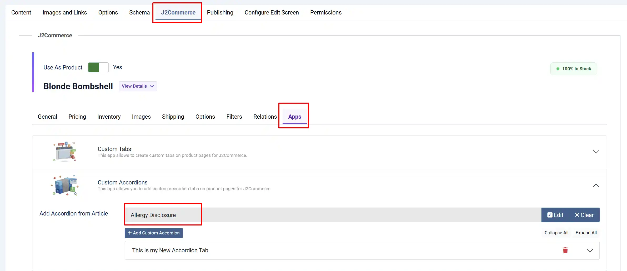Select the General product tab
Screen dimensions: 627x271
point(47,117)
